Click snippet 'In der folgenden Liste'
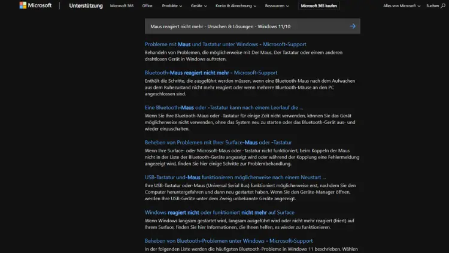 pos(251,249)
